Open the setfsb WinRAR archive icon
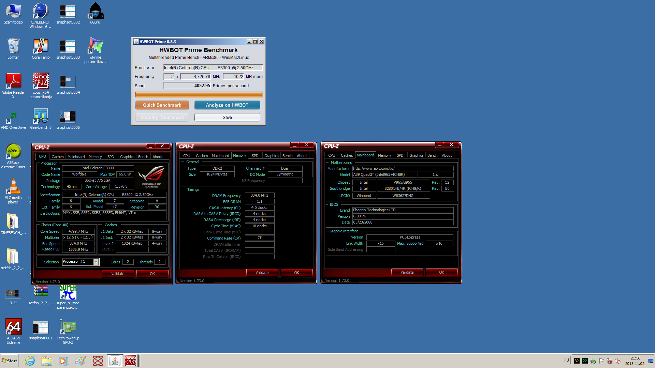Screen dimensions: 655x368 [x=41, y=295]
